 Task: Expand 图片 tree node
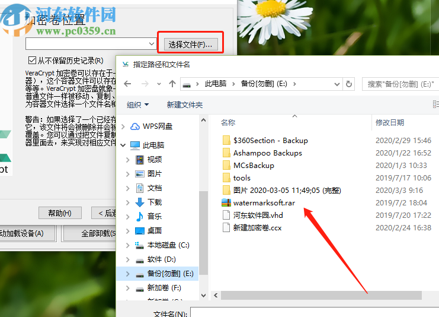[x=127, y=174]
